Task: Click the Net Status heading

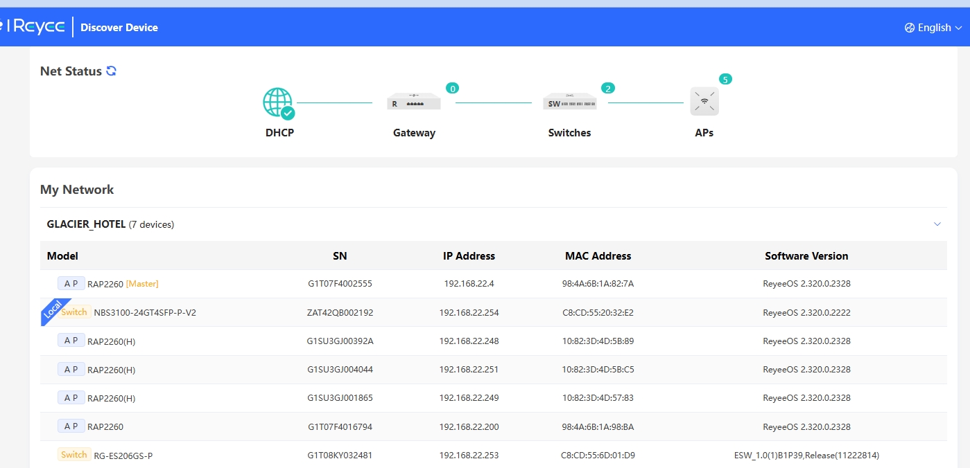Action: [71, 71]
